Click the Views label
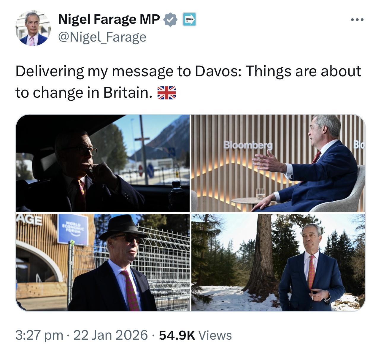This screenshot has height=353, width=381. [215, 335]
